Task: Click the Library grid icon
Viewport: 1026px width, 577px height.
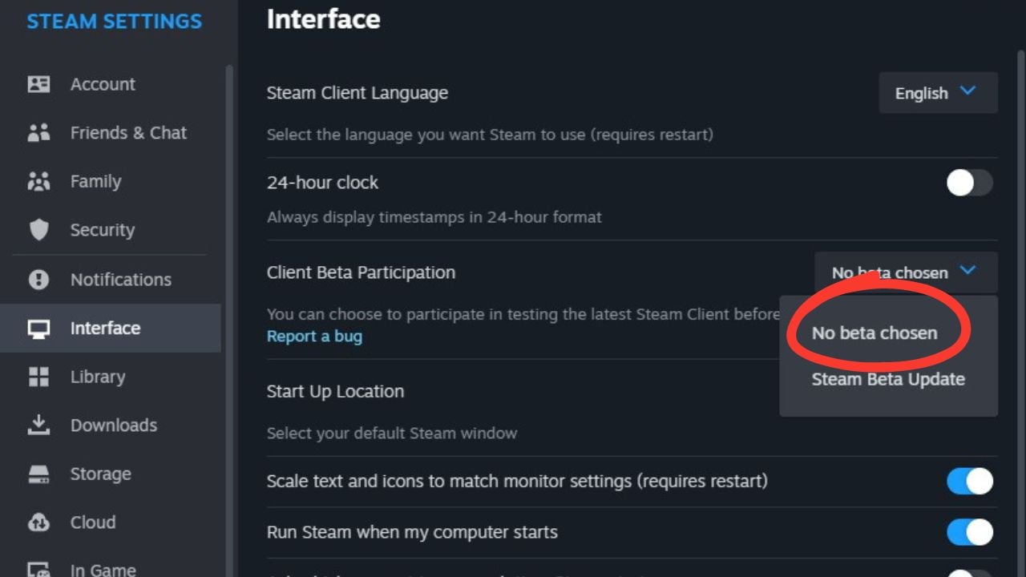Action: click(38, 377)
